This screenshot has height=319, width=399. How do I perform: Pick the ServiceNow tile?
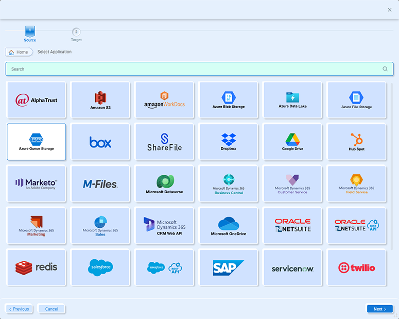292,267
